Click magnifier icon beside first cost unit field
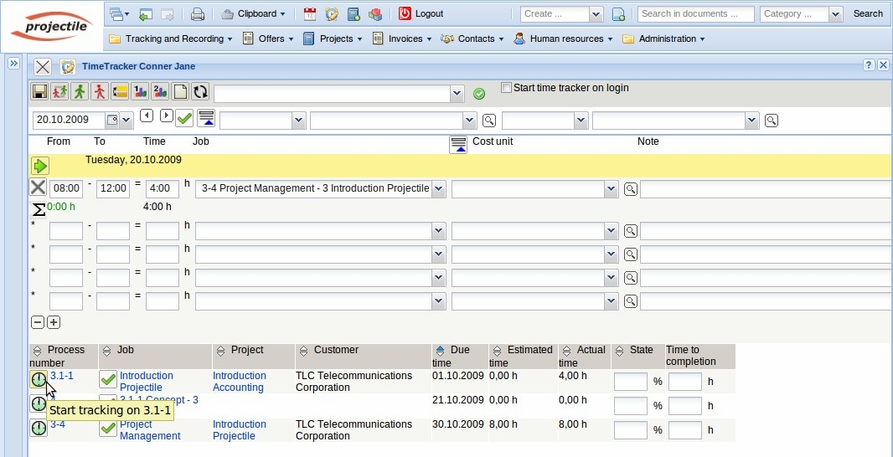893x457 pixels. [x=630, y=189]
